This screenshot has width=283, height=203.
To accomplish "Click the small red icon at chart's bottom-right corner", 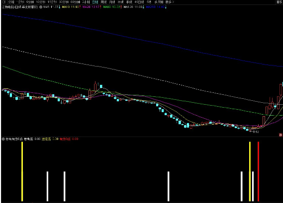I will point(281,135).
